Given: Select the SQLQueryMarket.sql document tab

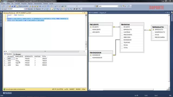Looking at the screenshot, I should [x=17, y=13].
